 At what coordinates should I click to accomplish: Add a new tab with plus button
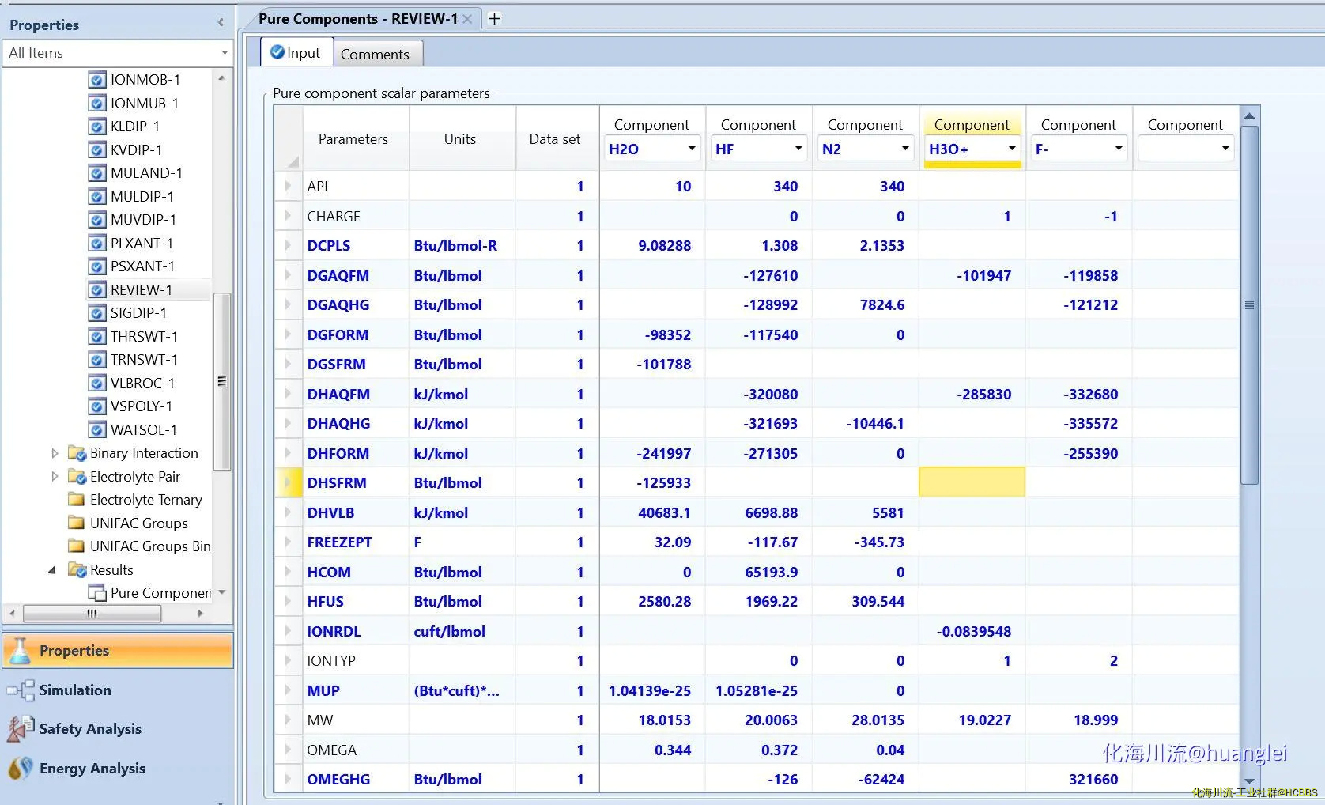[494, 18]
